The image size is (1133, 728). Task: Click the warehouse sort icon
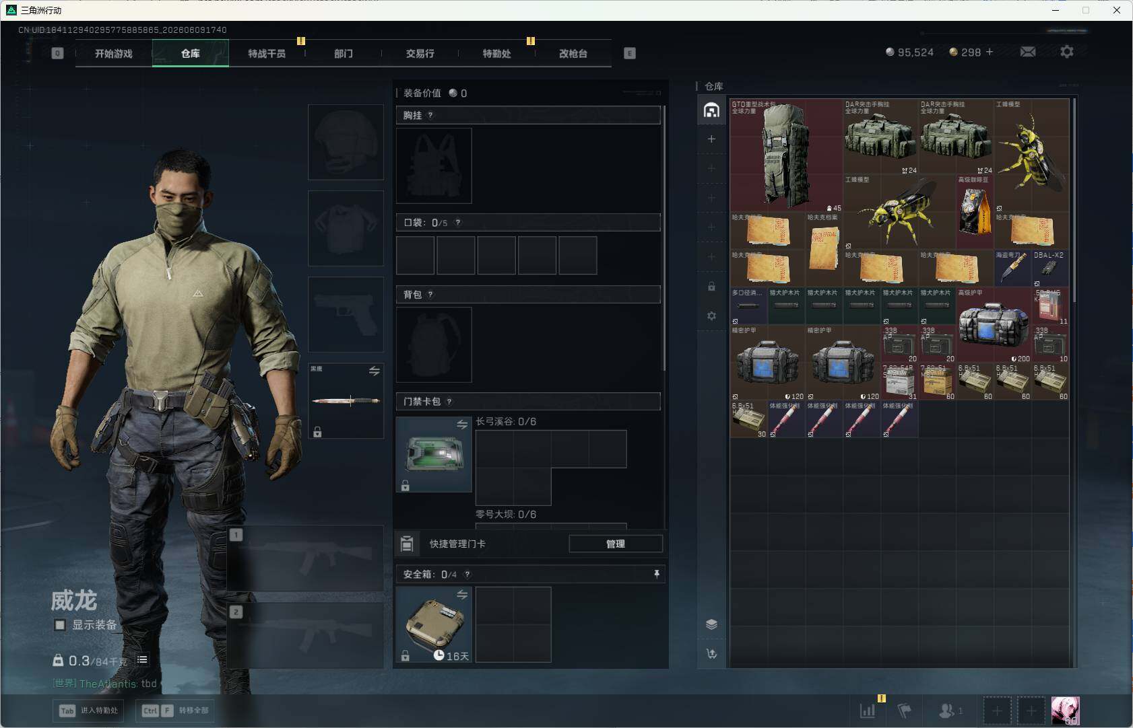coord(711,653)
